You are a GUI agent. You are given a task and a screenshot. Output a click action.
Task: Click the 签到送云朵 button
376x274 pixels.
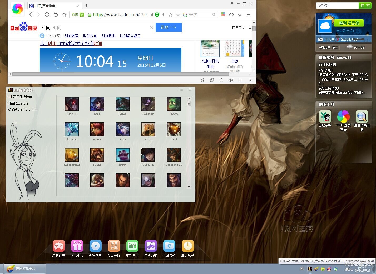(x=349, y=23)
